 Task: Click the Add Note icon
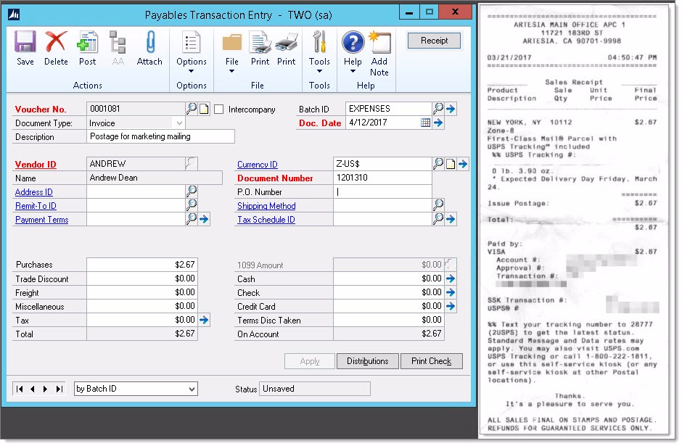[x=379, y=52]
